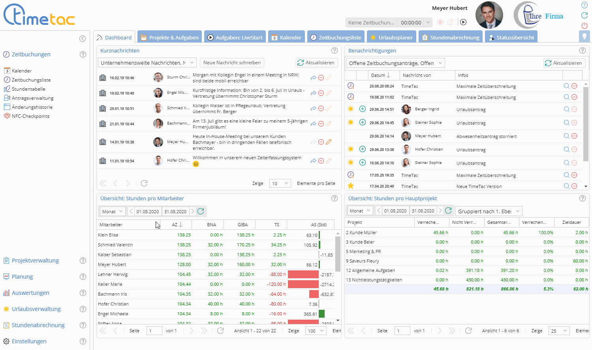The width and height of the screenshot is (592, 350).
Task: Approve Hofer Christian's Urlaubsantrag with plus icon
Action: [362, 149]
